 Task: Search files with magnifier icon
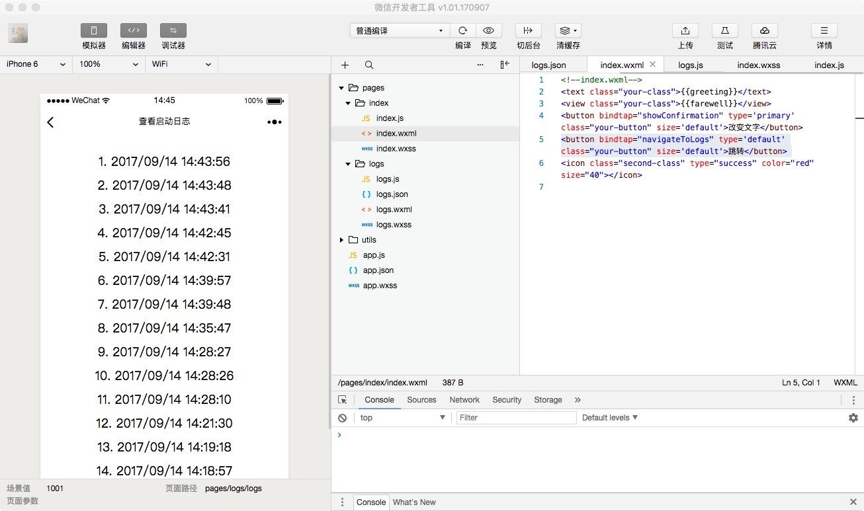click(x=369, y=65)
